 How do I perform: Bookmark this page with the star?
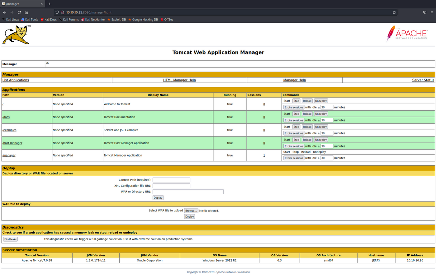coord(394,12)
